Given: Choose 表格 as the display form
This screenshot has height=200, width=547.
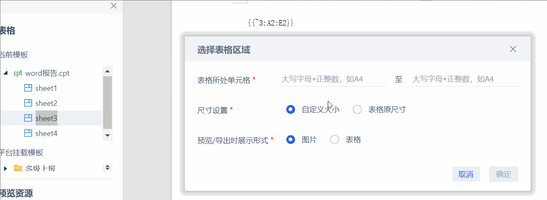Looking at the screenshot, I should (x=334, y=140).
